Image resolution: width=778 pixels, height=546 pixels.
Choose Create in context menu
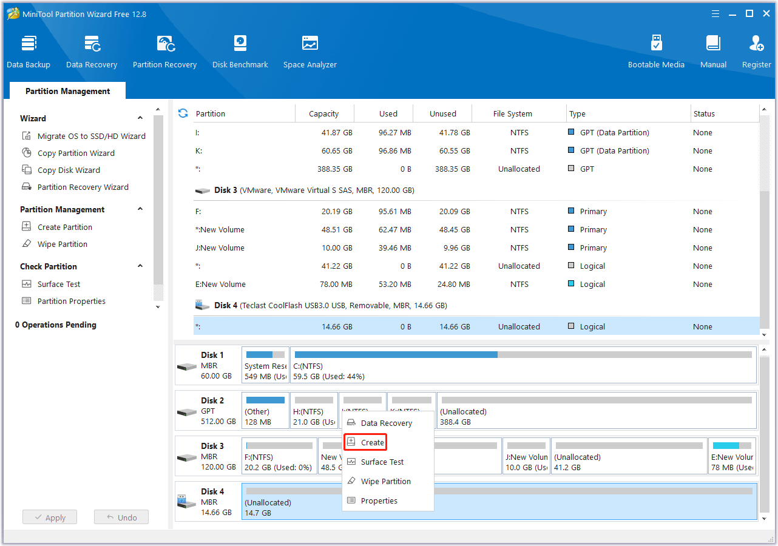(x=365, y=442)
